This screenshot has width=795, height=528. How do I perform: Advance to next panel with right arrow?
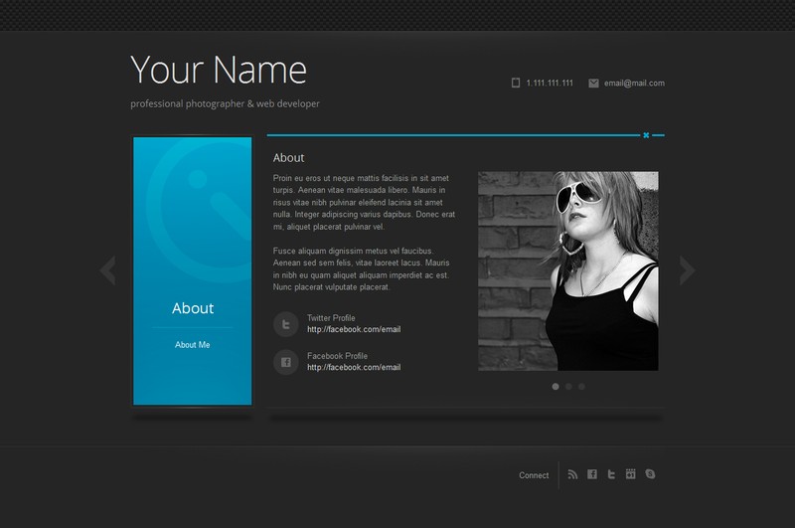[686, 270]
